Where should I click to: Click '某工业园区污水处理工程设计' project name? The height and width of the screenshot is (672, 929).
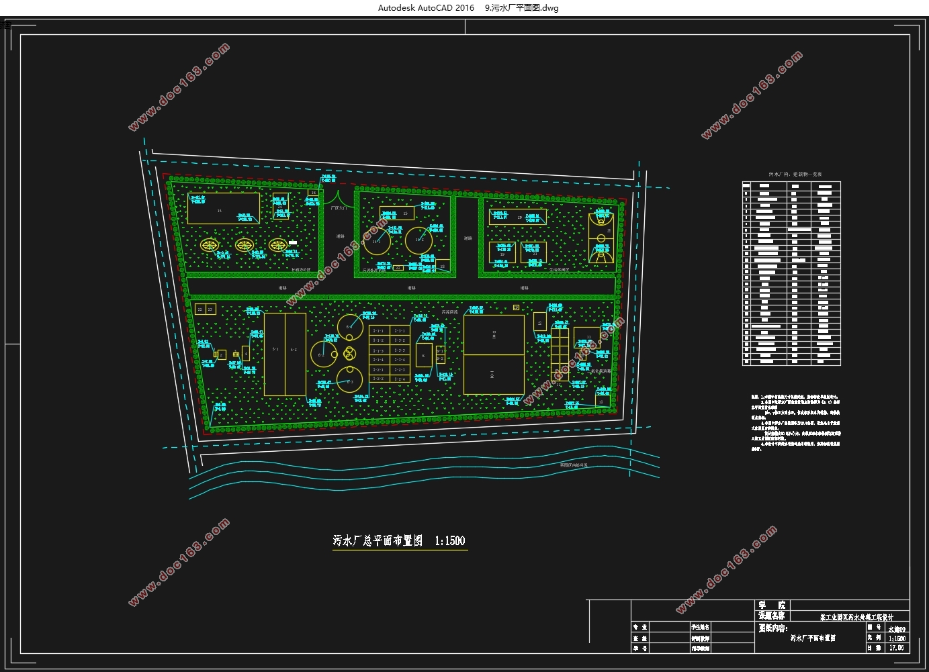(x=856, y=617)
